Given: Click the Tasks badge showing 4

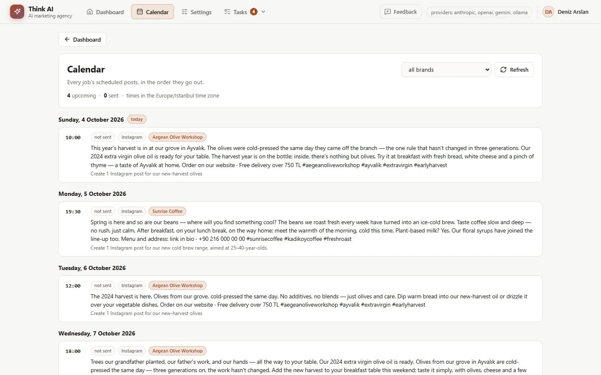Looking at the screenshot, I should coord(254,12).
